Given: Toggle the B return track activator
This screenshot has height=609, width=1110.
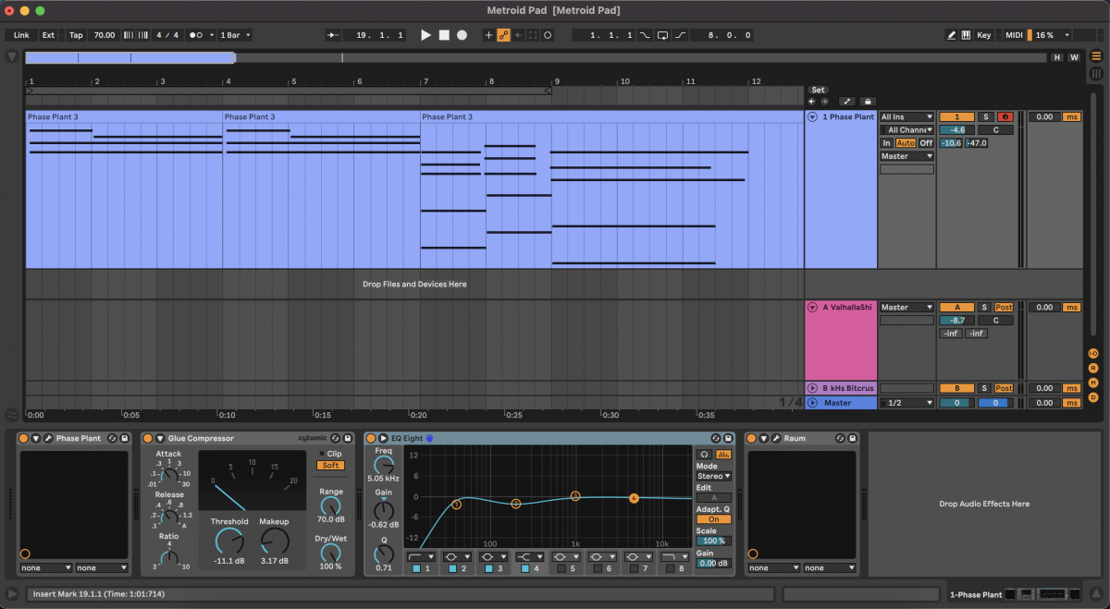Looking at the screenshot, I should click(956, 388).
